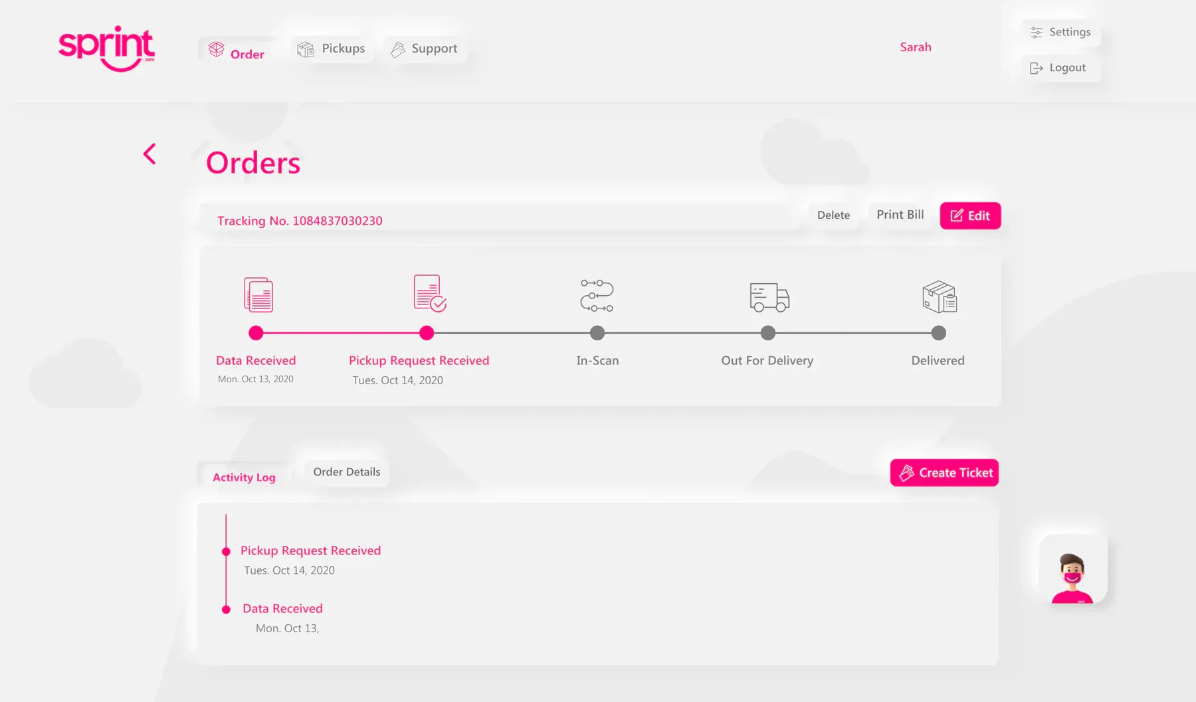Open Settings
The height and width of the screenshot is (702, 1196).
coord(1060,32)
